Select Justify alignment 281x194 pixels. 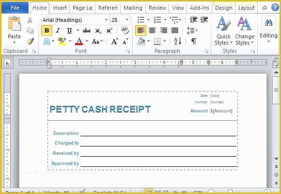(x=175, y=31)
